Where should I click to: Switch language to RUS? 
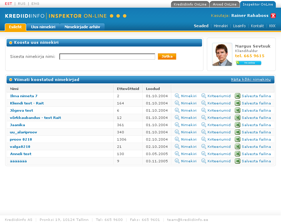pyautogui.click(x=22, y=4)
